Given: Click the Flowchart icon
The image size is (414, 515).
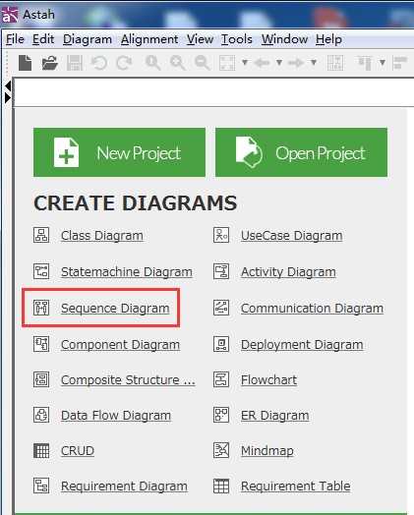Looking at the screenshot, I should pyautogui.click(x=221, y=379).
